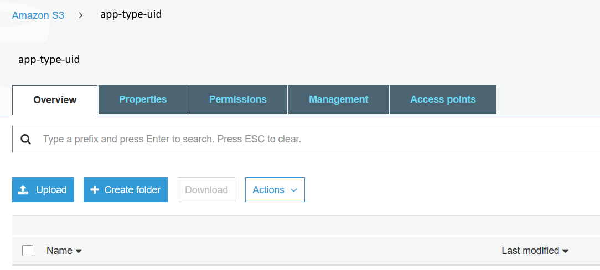Image resolution: width=600 pixels, height=270 pixels.
Task: Click the Amazon S3 breadcrumb link
Action: 38,15
